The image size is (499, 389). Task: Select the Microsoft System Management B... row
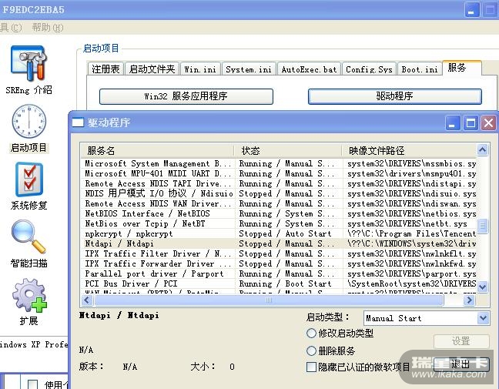(279, 163)
